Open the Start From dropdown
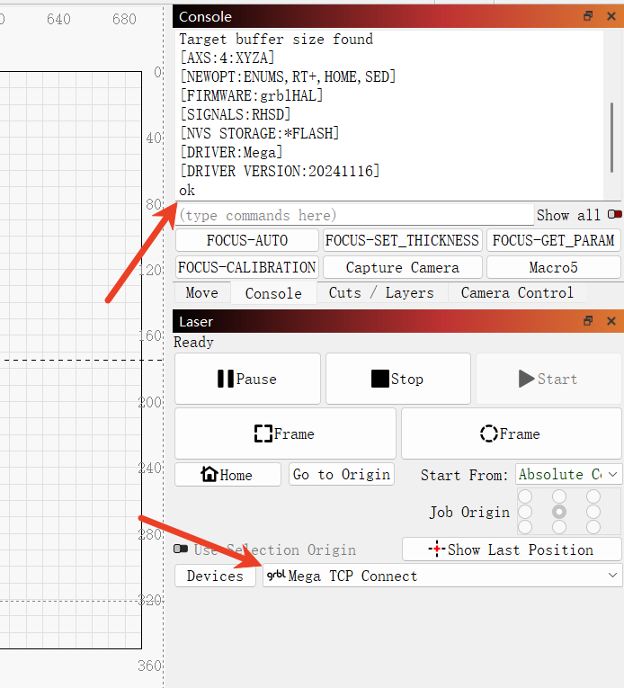Screen dimensions: 624x688 [568, 475]
